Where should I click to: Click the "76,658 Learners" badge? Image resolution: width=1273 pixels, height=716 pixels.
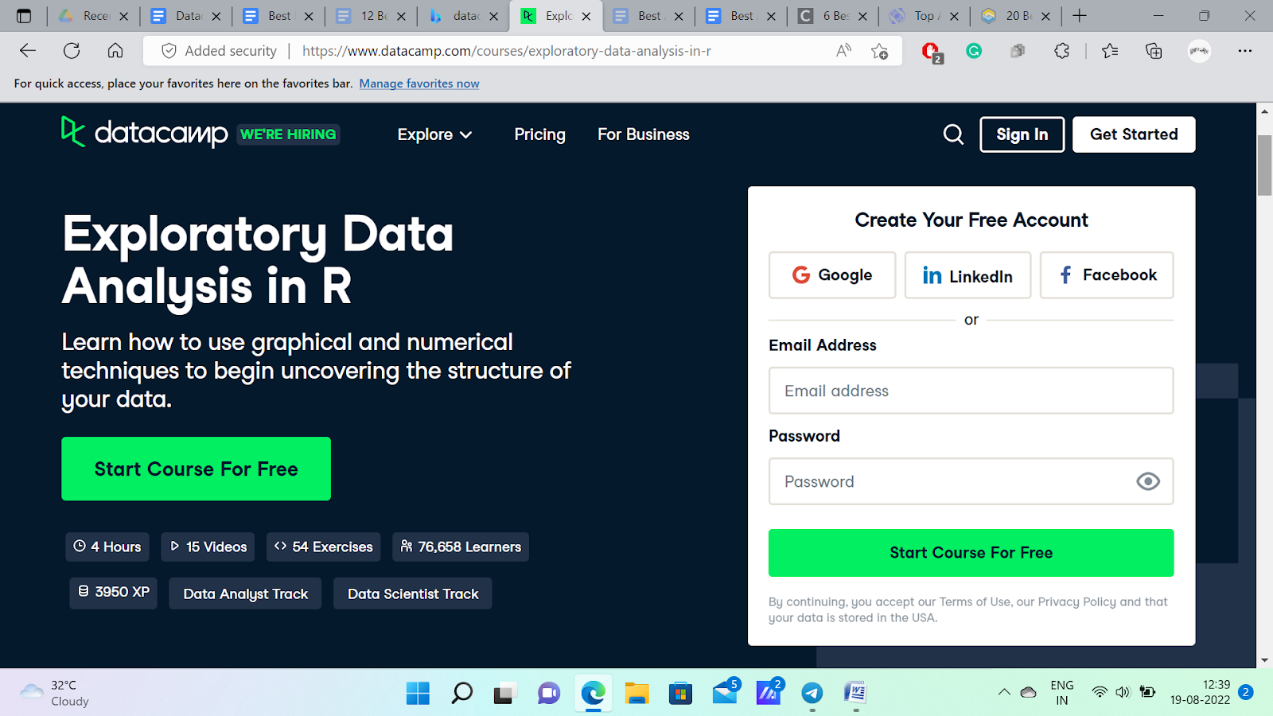(x=461, y=547)
